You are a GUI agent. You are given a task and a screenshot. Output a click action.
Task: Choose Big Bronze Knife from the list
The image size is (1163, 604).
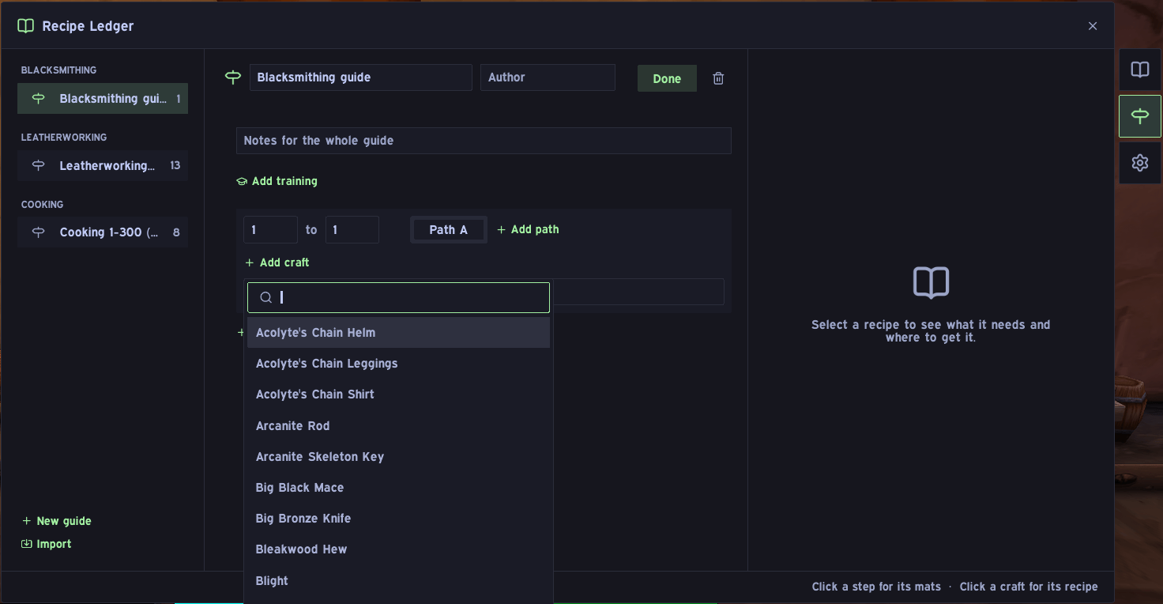pyautogui.click(x=398, y=519)
